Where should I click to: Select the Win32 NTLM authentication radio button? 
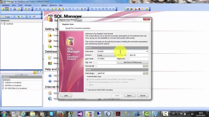coord(88,82)
